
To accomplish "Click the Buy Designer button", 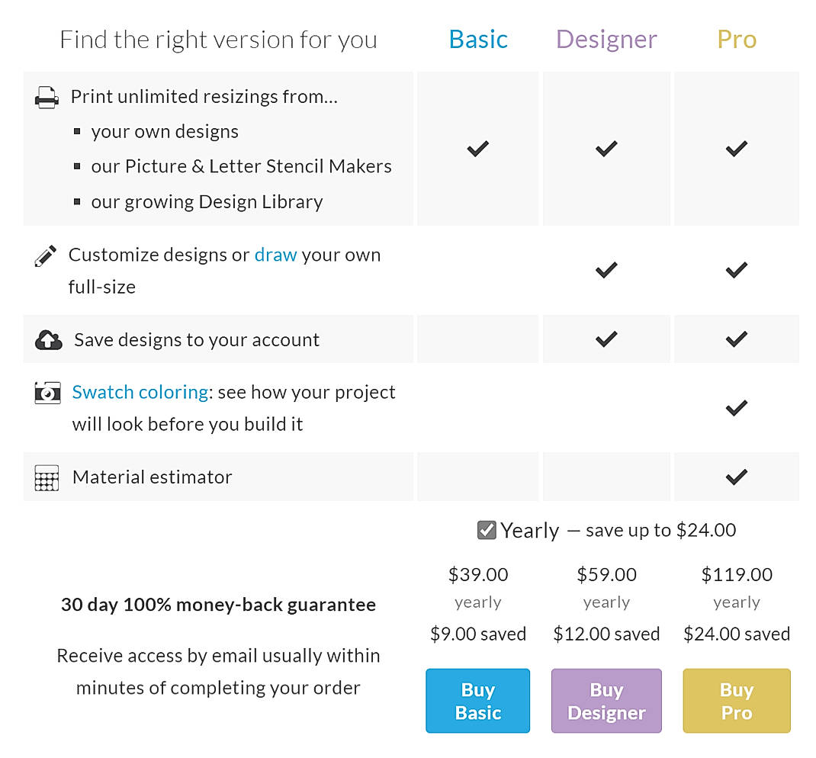I will (x=606, y=700).
